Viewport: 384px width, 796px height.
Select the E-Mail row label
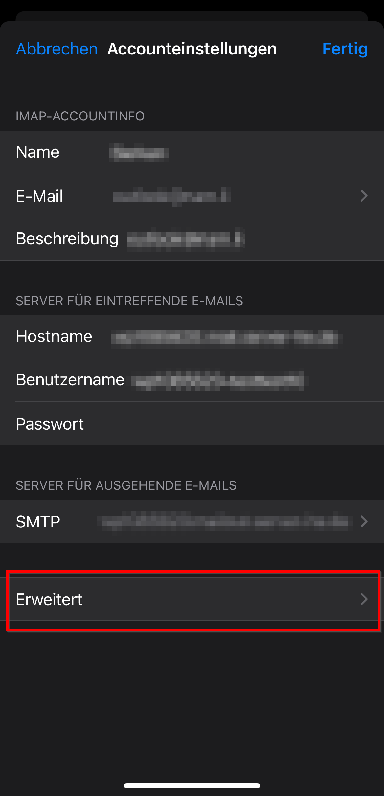39,196
